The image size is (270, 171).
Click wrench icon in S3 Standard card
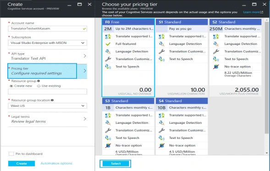[x=108, y=130]
